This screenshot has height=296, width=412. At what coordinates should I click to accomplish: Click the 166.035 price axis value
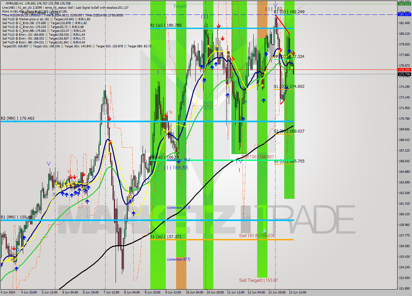(404, 161)
